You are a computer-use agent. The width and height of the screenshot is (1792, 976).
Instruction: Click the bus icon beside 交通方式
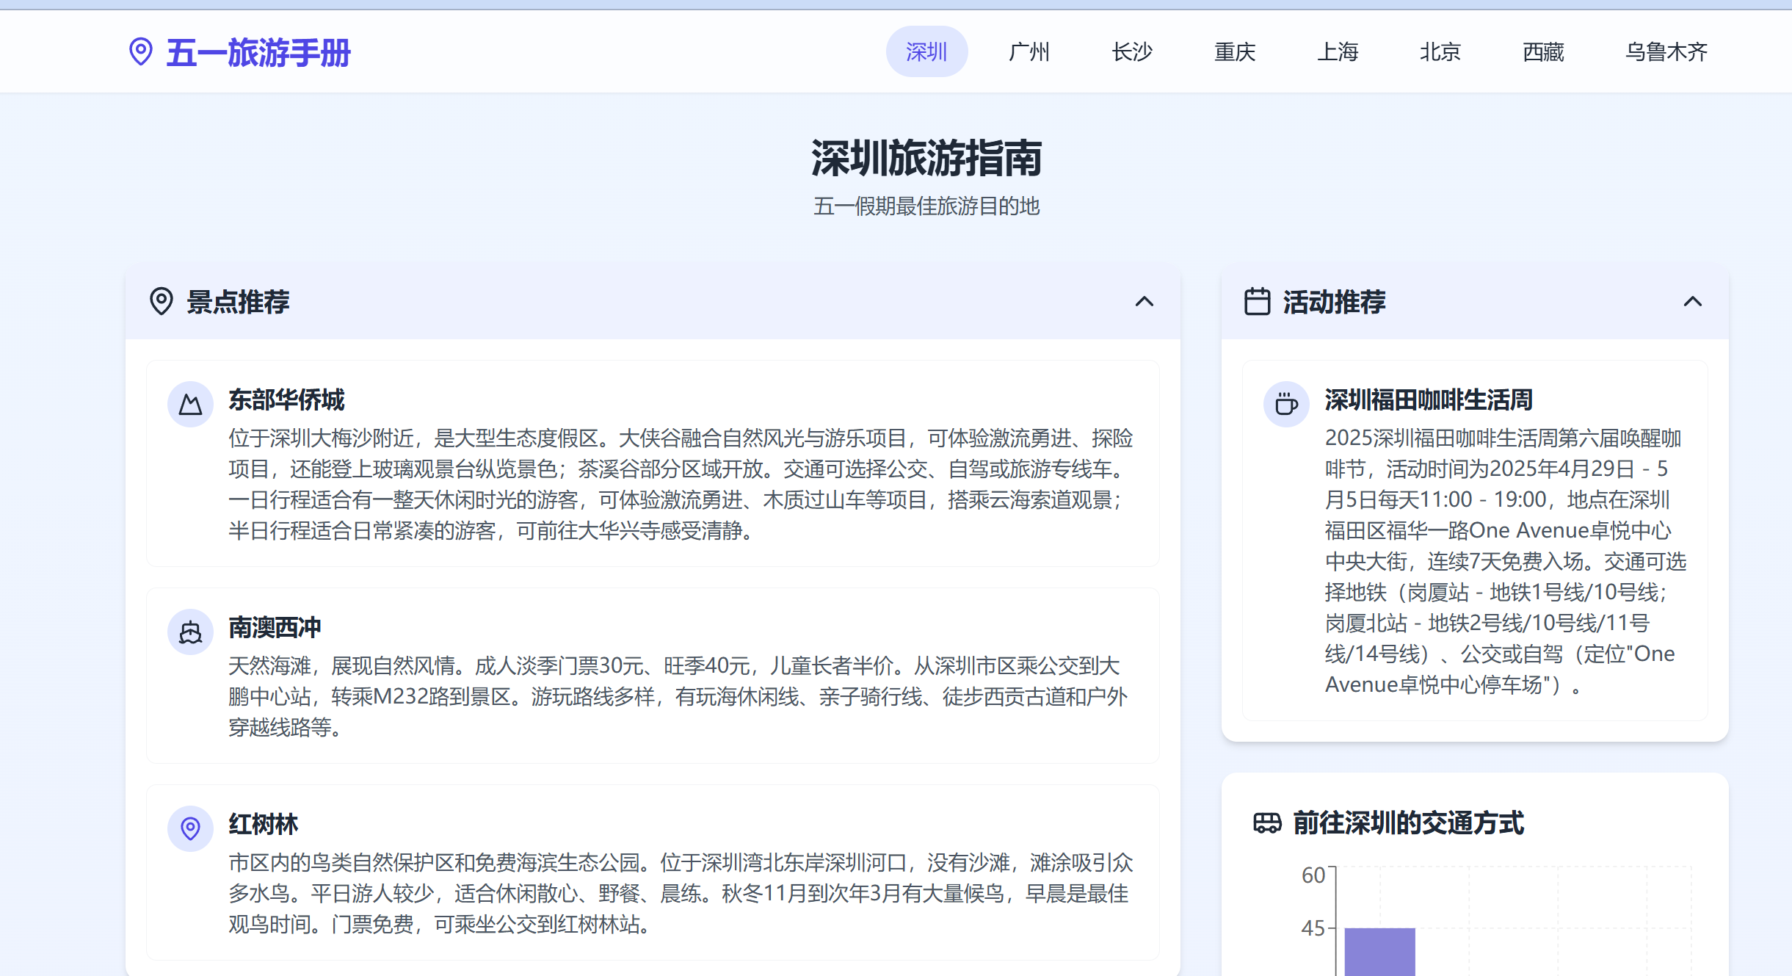coord(1267,823)
